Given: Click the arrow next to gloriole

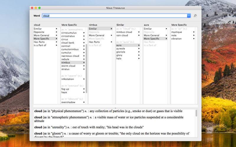Looking at the screenshot, I should coord(139,52).
